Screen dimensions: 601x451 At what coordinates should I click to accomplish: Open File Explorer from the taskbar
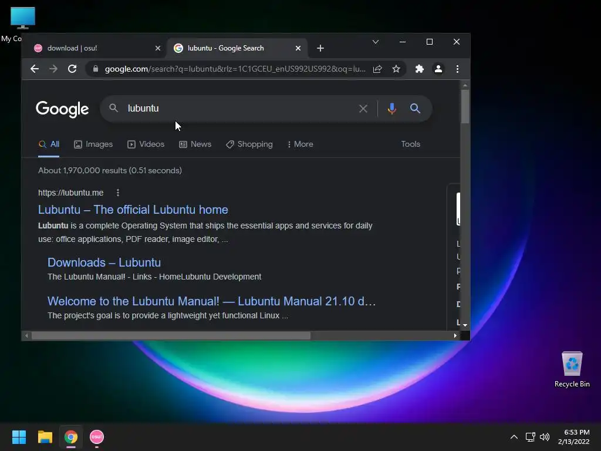point(45,437)
